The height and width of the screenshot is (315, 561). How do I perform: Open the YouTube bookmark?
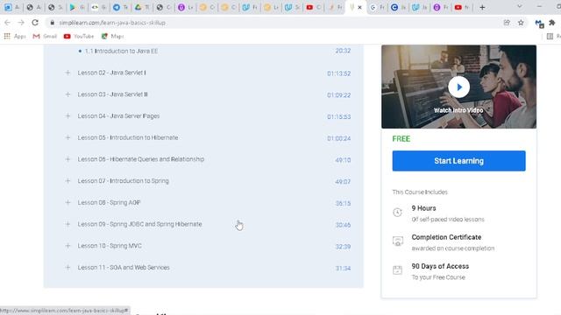coord(79,36)
